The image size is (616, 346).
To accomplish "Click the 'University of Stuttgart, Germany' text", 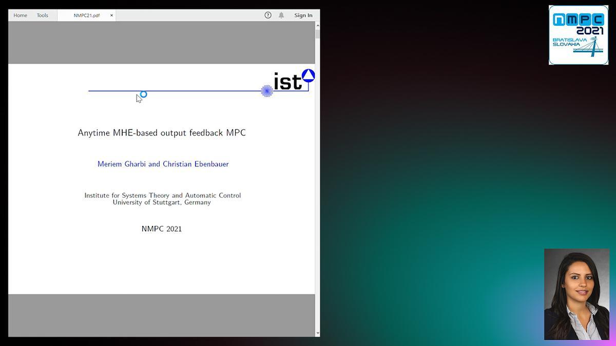I will (x=162, y=203).
